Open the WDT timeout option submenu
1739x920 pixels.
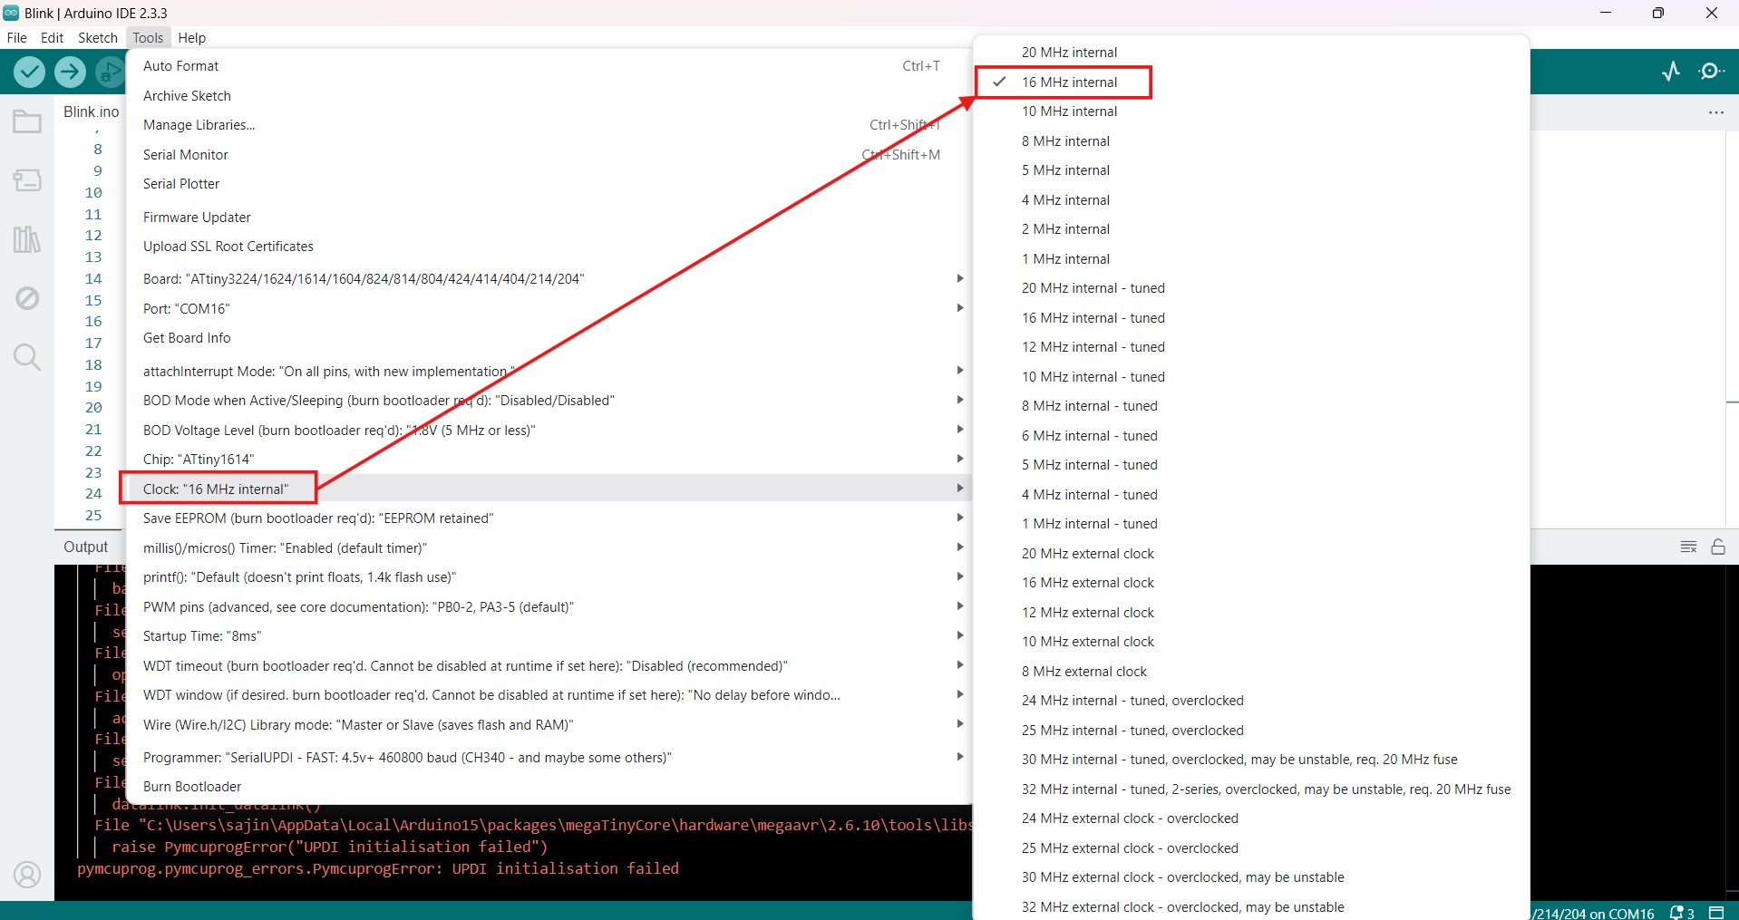pyautogui.click(x=548, y=666)
